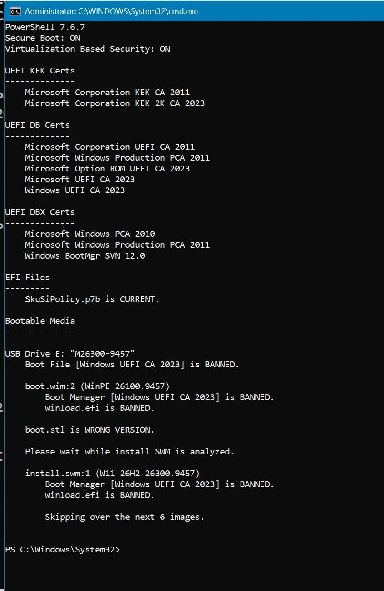This screenshot has width=384, height=591.
Task: Select the install.swm:1 W11 26H2 line
Action: coord(113,473)
